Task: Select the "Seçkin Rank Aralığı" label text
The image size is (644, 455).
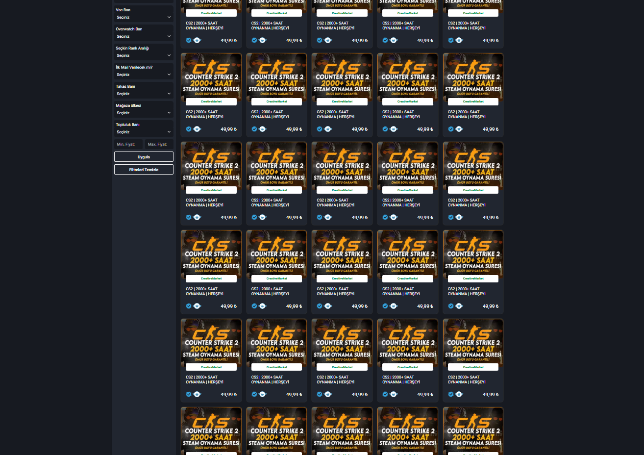Action: (x=132, y=48)
